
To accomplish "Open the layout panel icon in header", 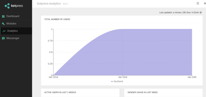I will [x=198, y=3].
